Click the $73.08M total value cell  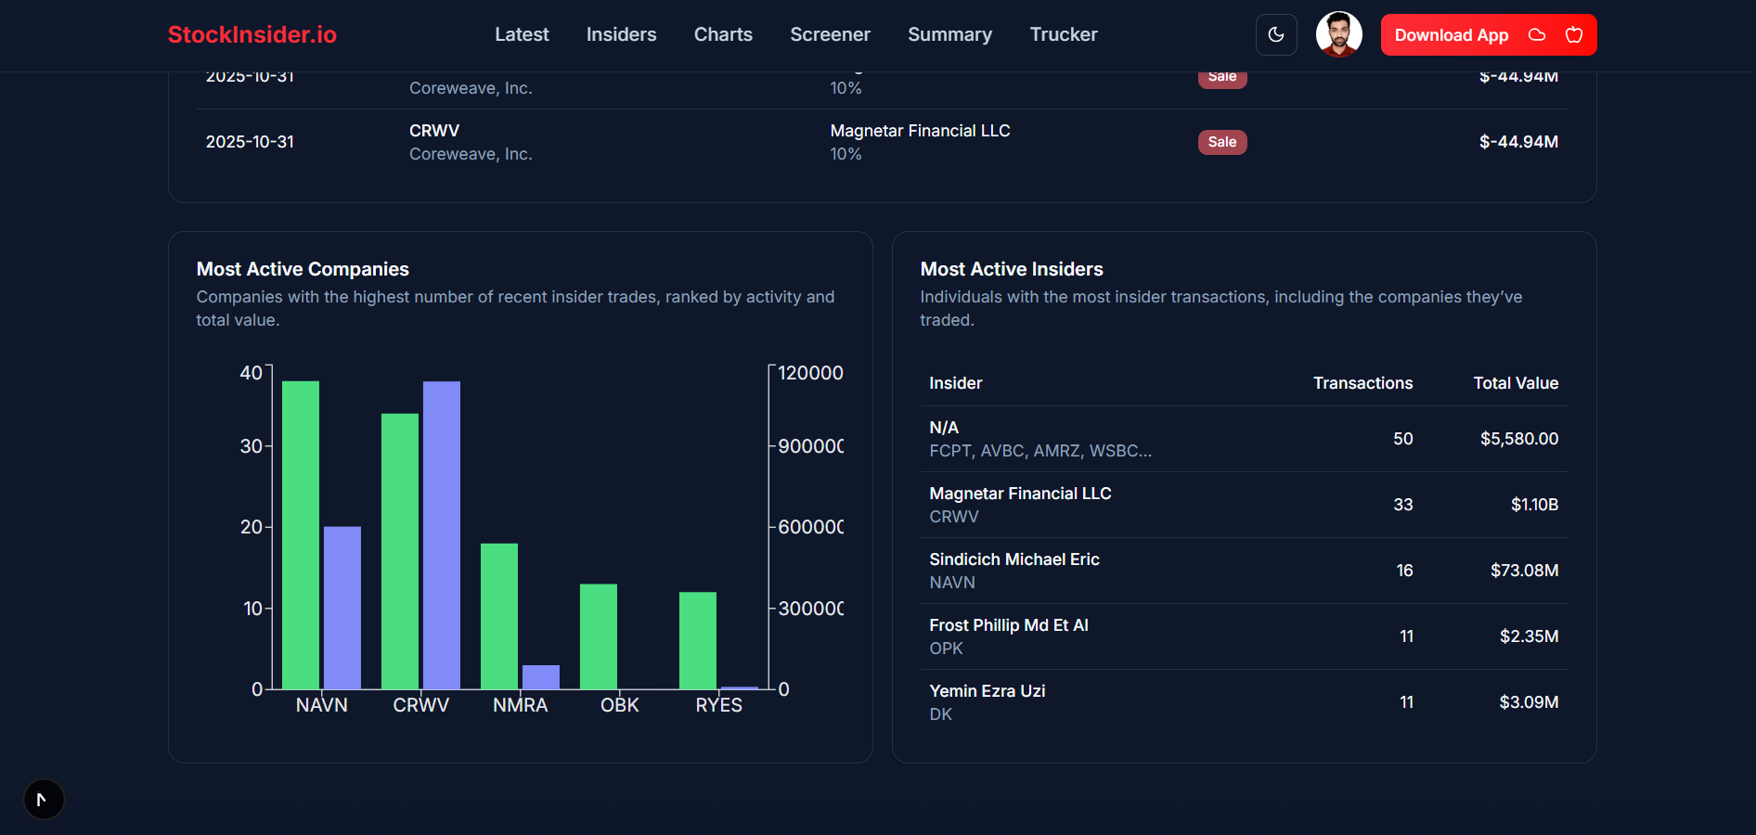1524,571
